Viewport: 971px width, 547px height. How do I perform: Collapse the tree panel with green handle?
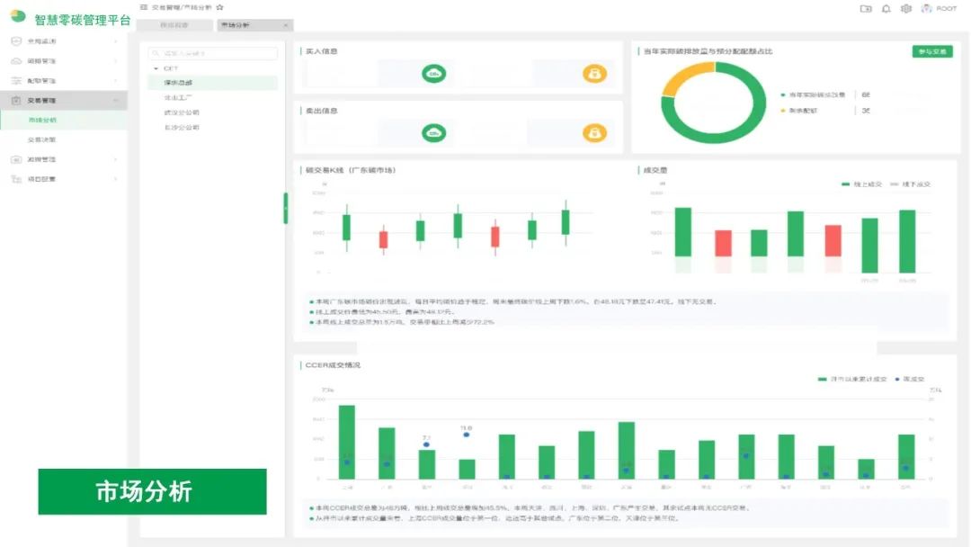286,208
